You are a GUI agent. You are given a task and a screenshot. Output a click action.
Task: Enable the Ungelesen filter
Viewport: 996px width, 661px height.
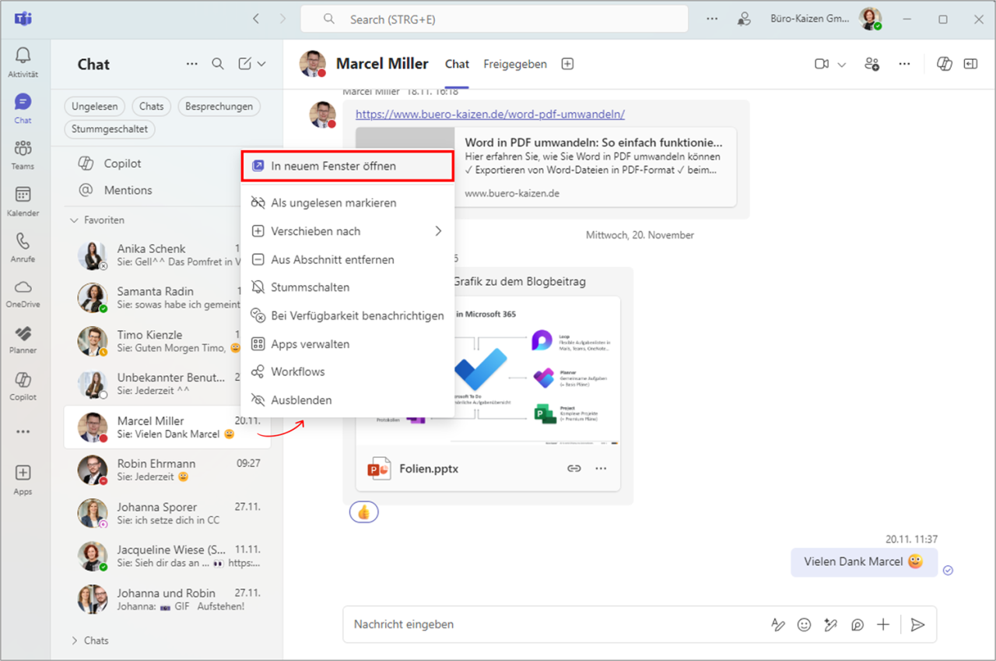point(94,106)
